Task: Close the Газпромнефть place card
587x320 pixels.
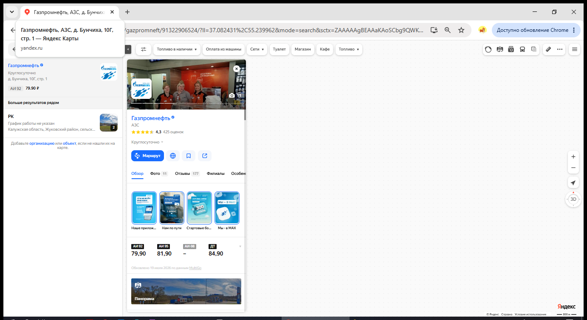Action: [x=237, y=69]
